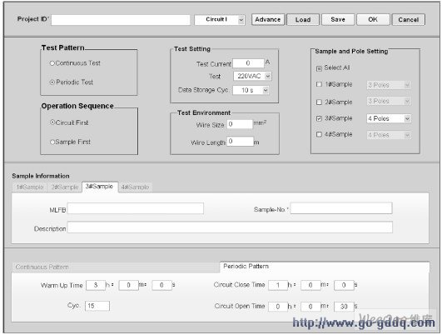Click the Wire Length input field
442x335 pixels.
click(x=241, y=141)
